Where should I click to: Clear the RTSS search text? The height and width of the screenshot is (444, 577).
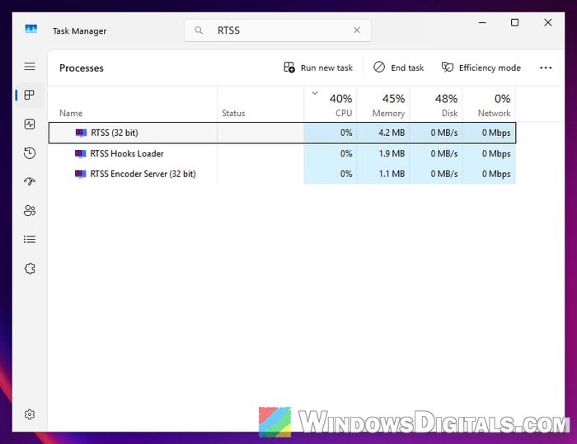click(x=357, y=30)
